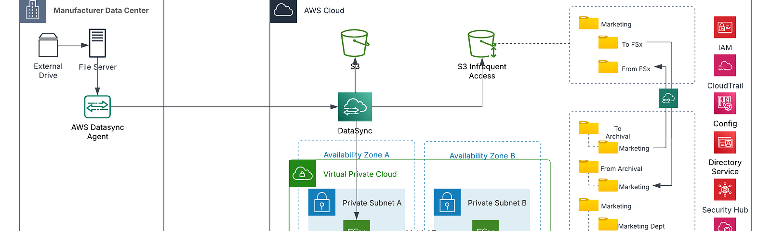The height and width of the screenshot is (231, 771).
Task: Select the From Archival folder icon
Action: [588, 167]
